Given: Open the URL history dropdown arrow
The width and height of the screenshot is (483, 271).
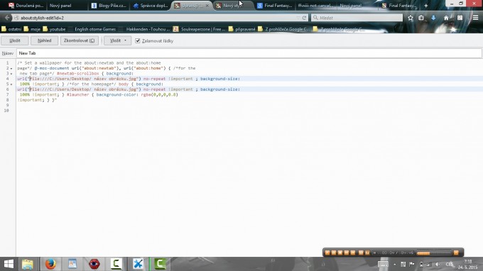Looking at the screenshot, I should point(298,18).
